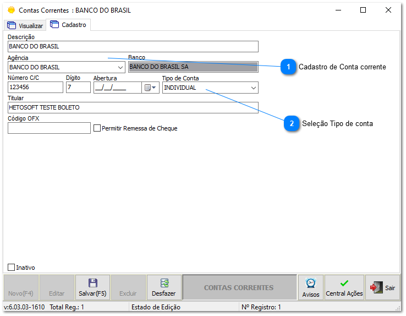Click the Dígito field
The image size is (406, 316).
[78, 88]
